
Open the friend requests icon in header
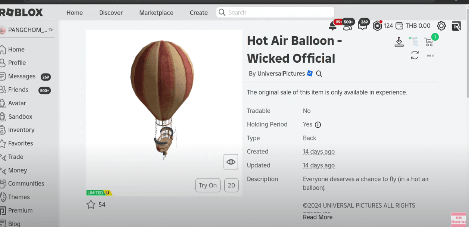[x=347, y=25]
